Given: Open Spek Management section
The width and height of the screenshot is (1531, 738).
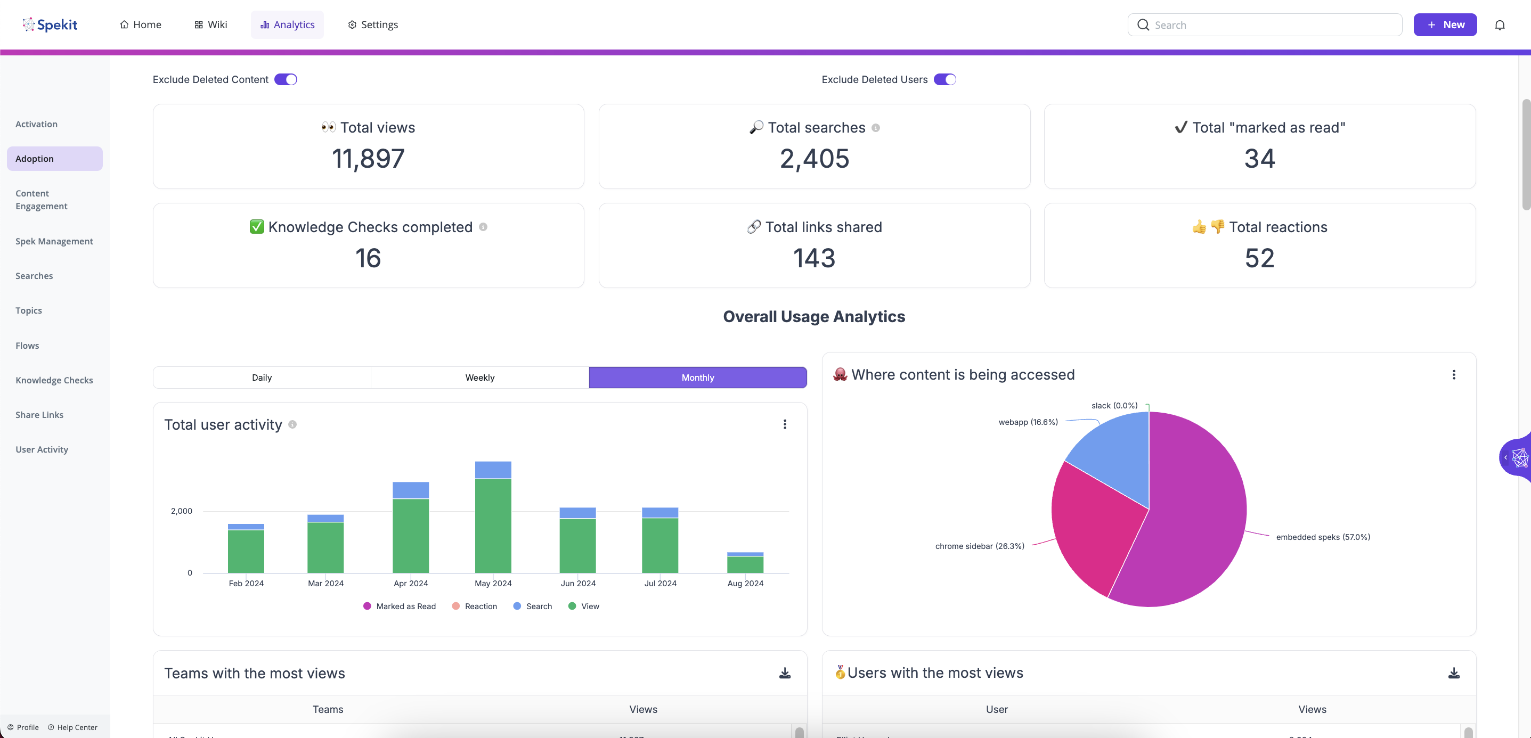Looking at the screenshot, I should [55, 241].
